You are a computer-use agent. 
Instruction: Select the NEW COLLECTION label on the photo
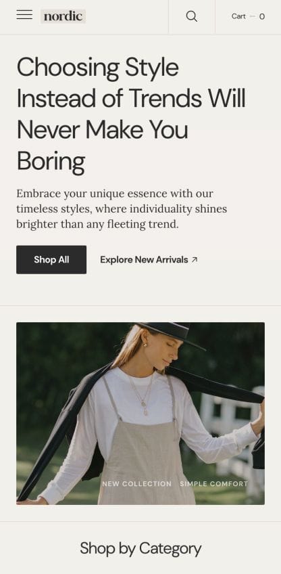click(x=136, y=483)
